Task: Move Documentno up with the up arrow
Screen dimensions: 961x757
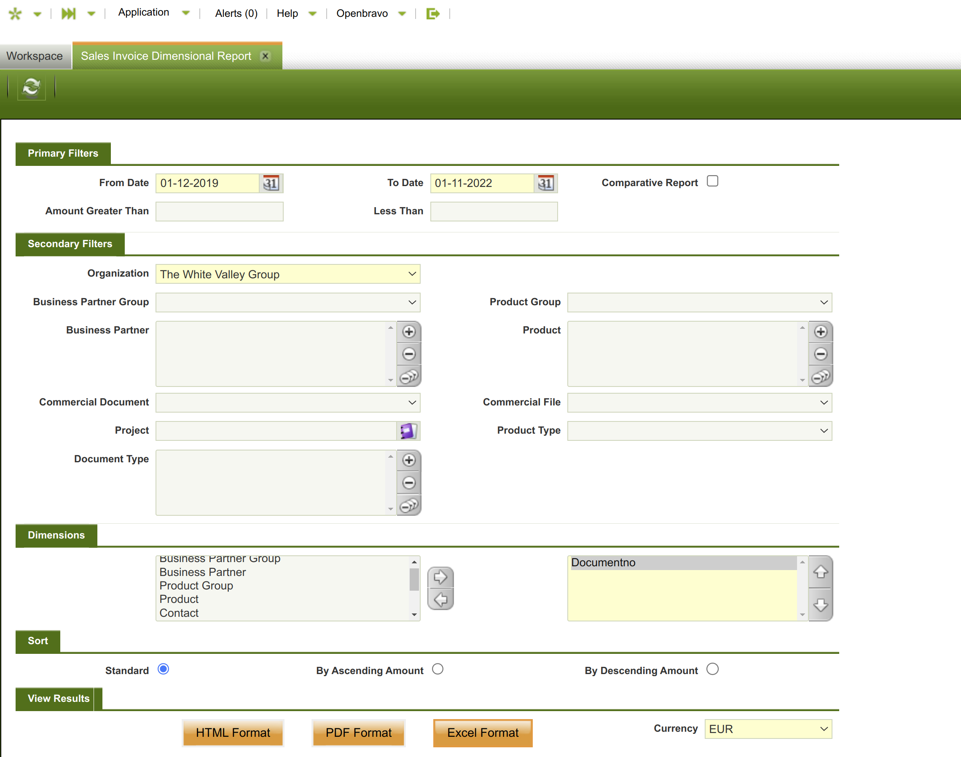Action: pyautogui.click(x=820, y=572)
